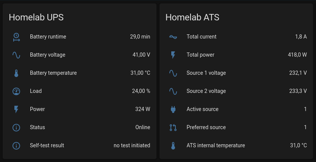The height and width of the screenshot is (162, 316).
Task: Click the Battery temperature thermometer icon
Action: 16,73
